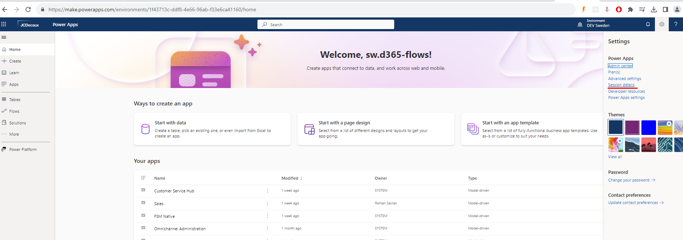The height and width of the screenshot is (240, 683).
Task: Select the purple theme swatch
Action: 632,128
